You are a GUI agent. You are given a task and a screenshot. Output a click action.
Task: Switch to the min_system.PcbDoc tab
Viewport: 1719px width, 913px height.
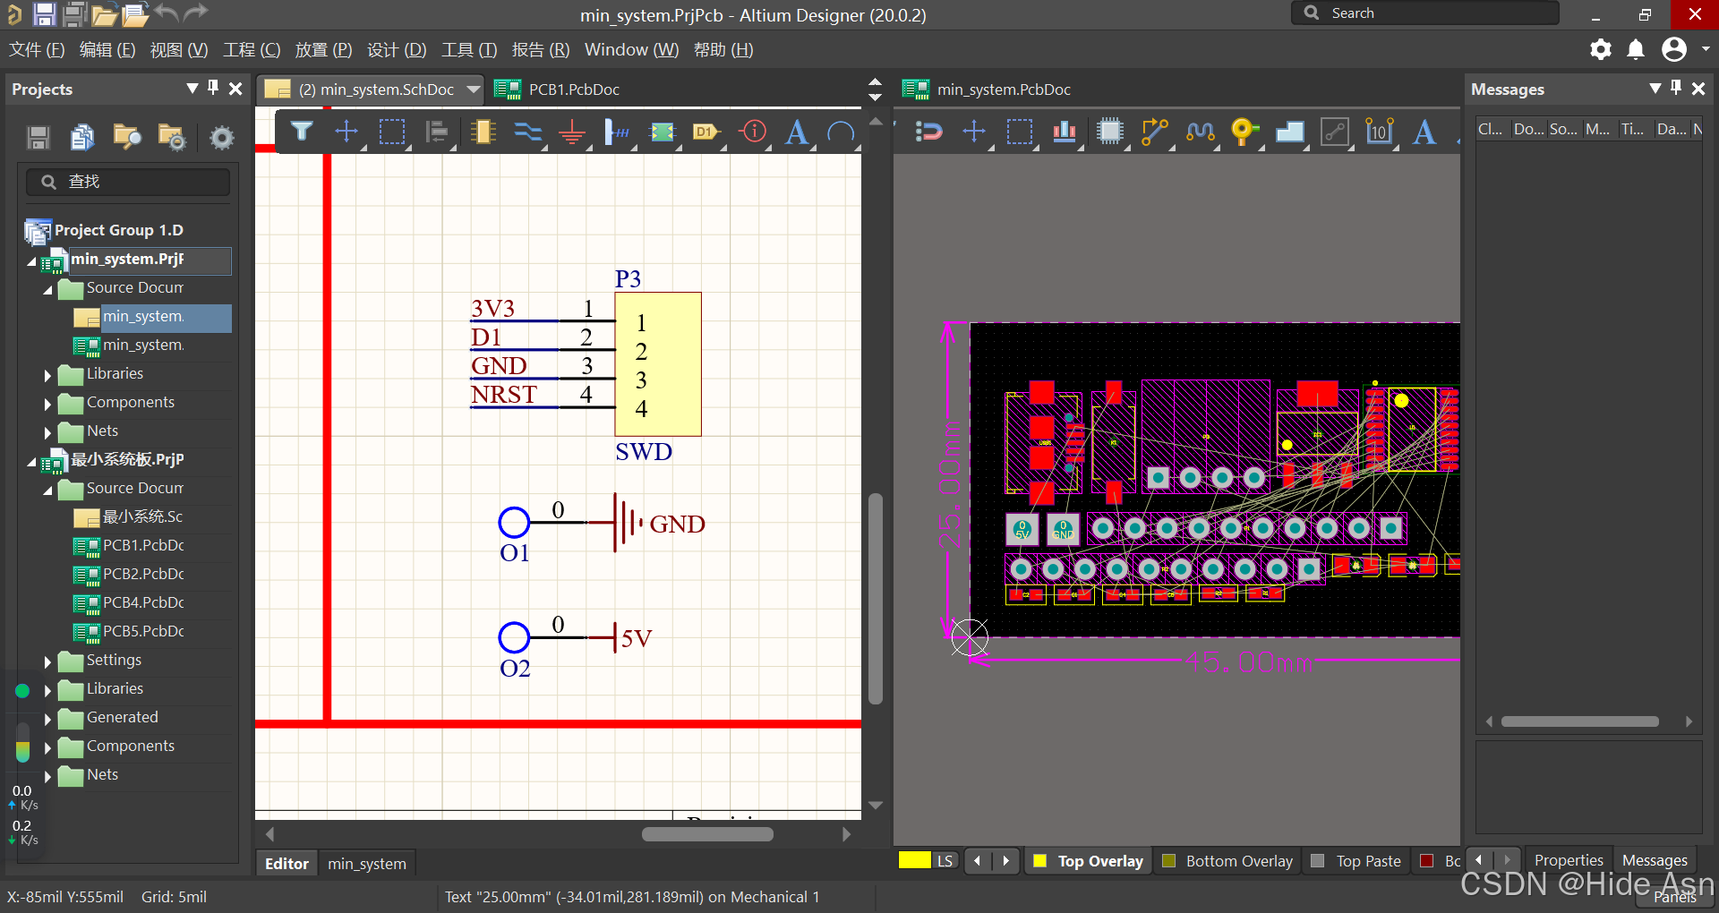tap(988, 90)
